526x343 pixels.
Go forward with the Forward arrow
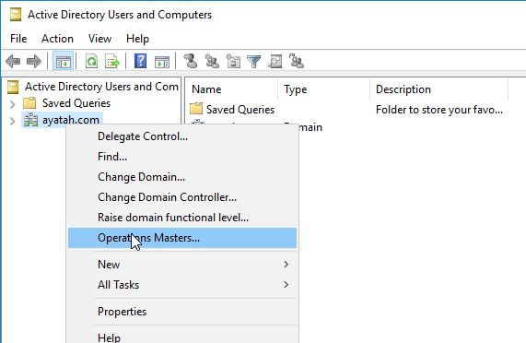[34, 62]
